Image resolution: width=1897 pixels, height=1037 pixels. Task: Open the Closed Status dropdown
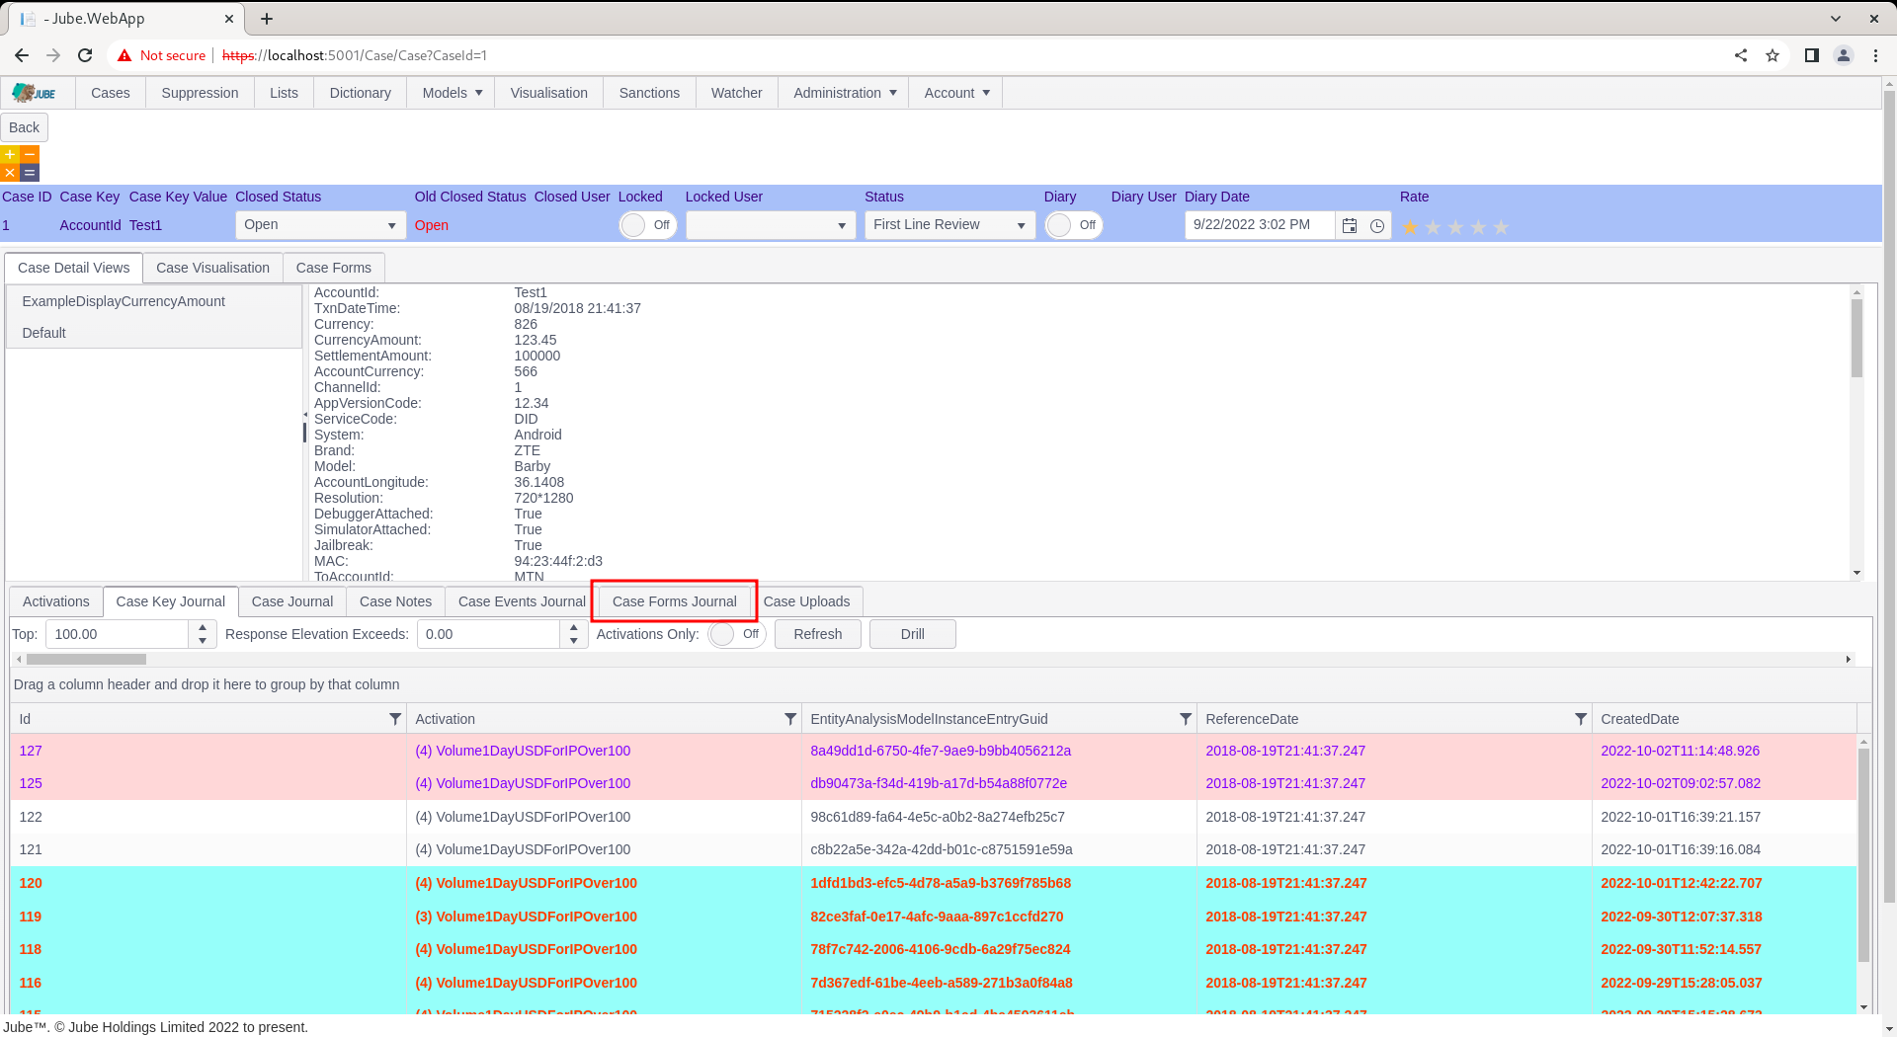tap(320, 225)
